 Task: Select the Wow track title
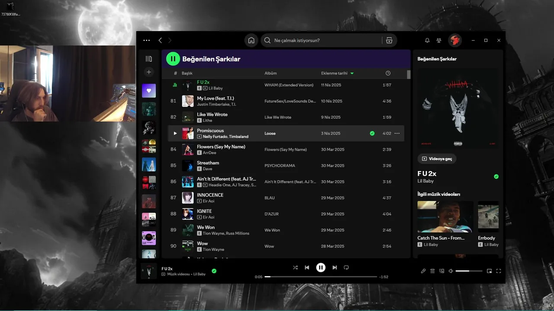point(202,243)
